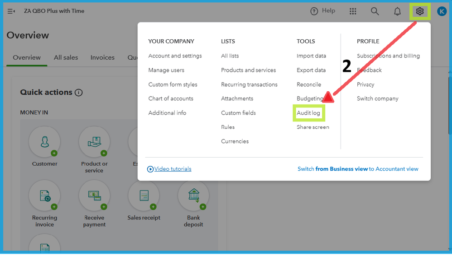Click the Settings gear icon
Viewport: 452px width, 256px height.
[x=420, y=11]
